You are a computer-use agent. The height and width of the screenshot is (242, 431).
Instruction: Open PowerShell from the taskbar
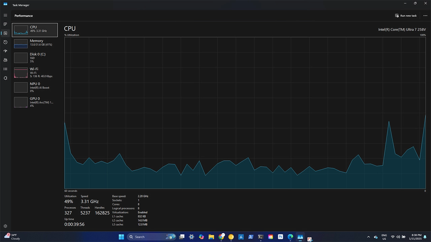point(251,237)
